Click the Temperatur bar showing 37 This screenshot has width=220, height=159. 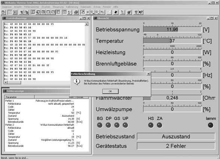(172, 41)
